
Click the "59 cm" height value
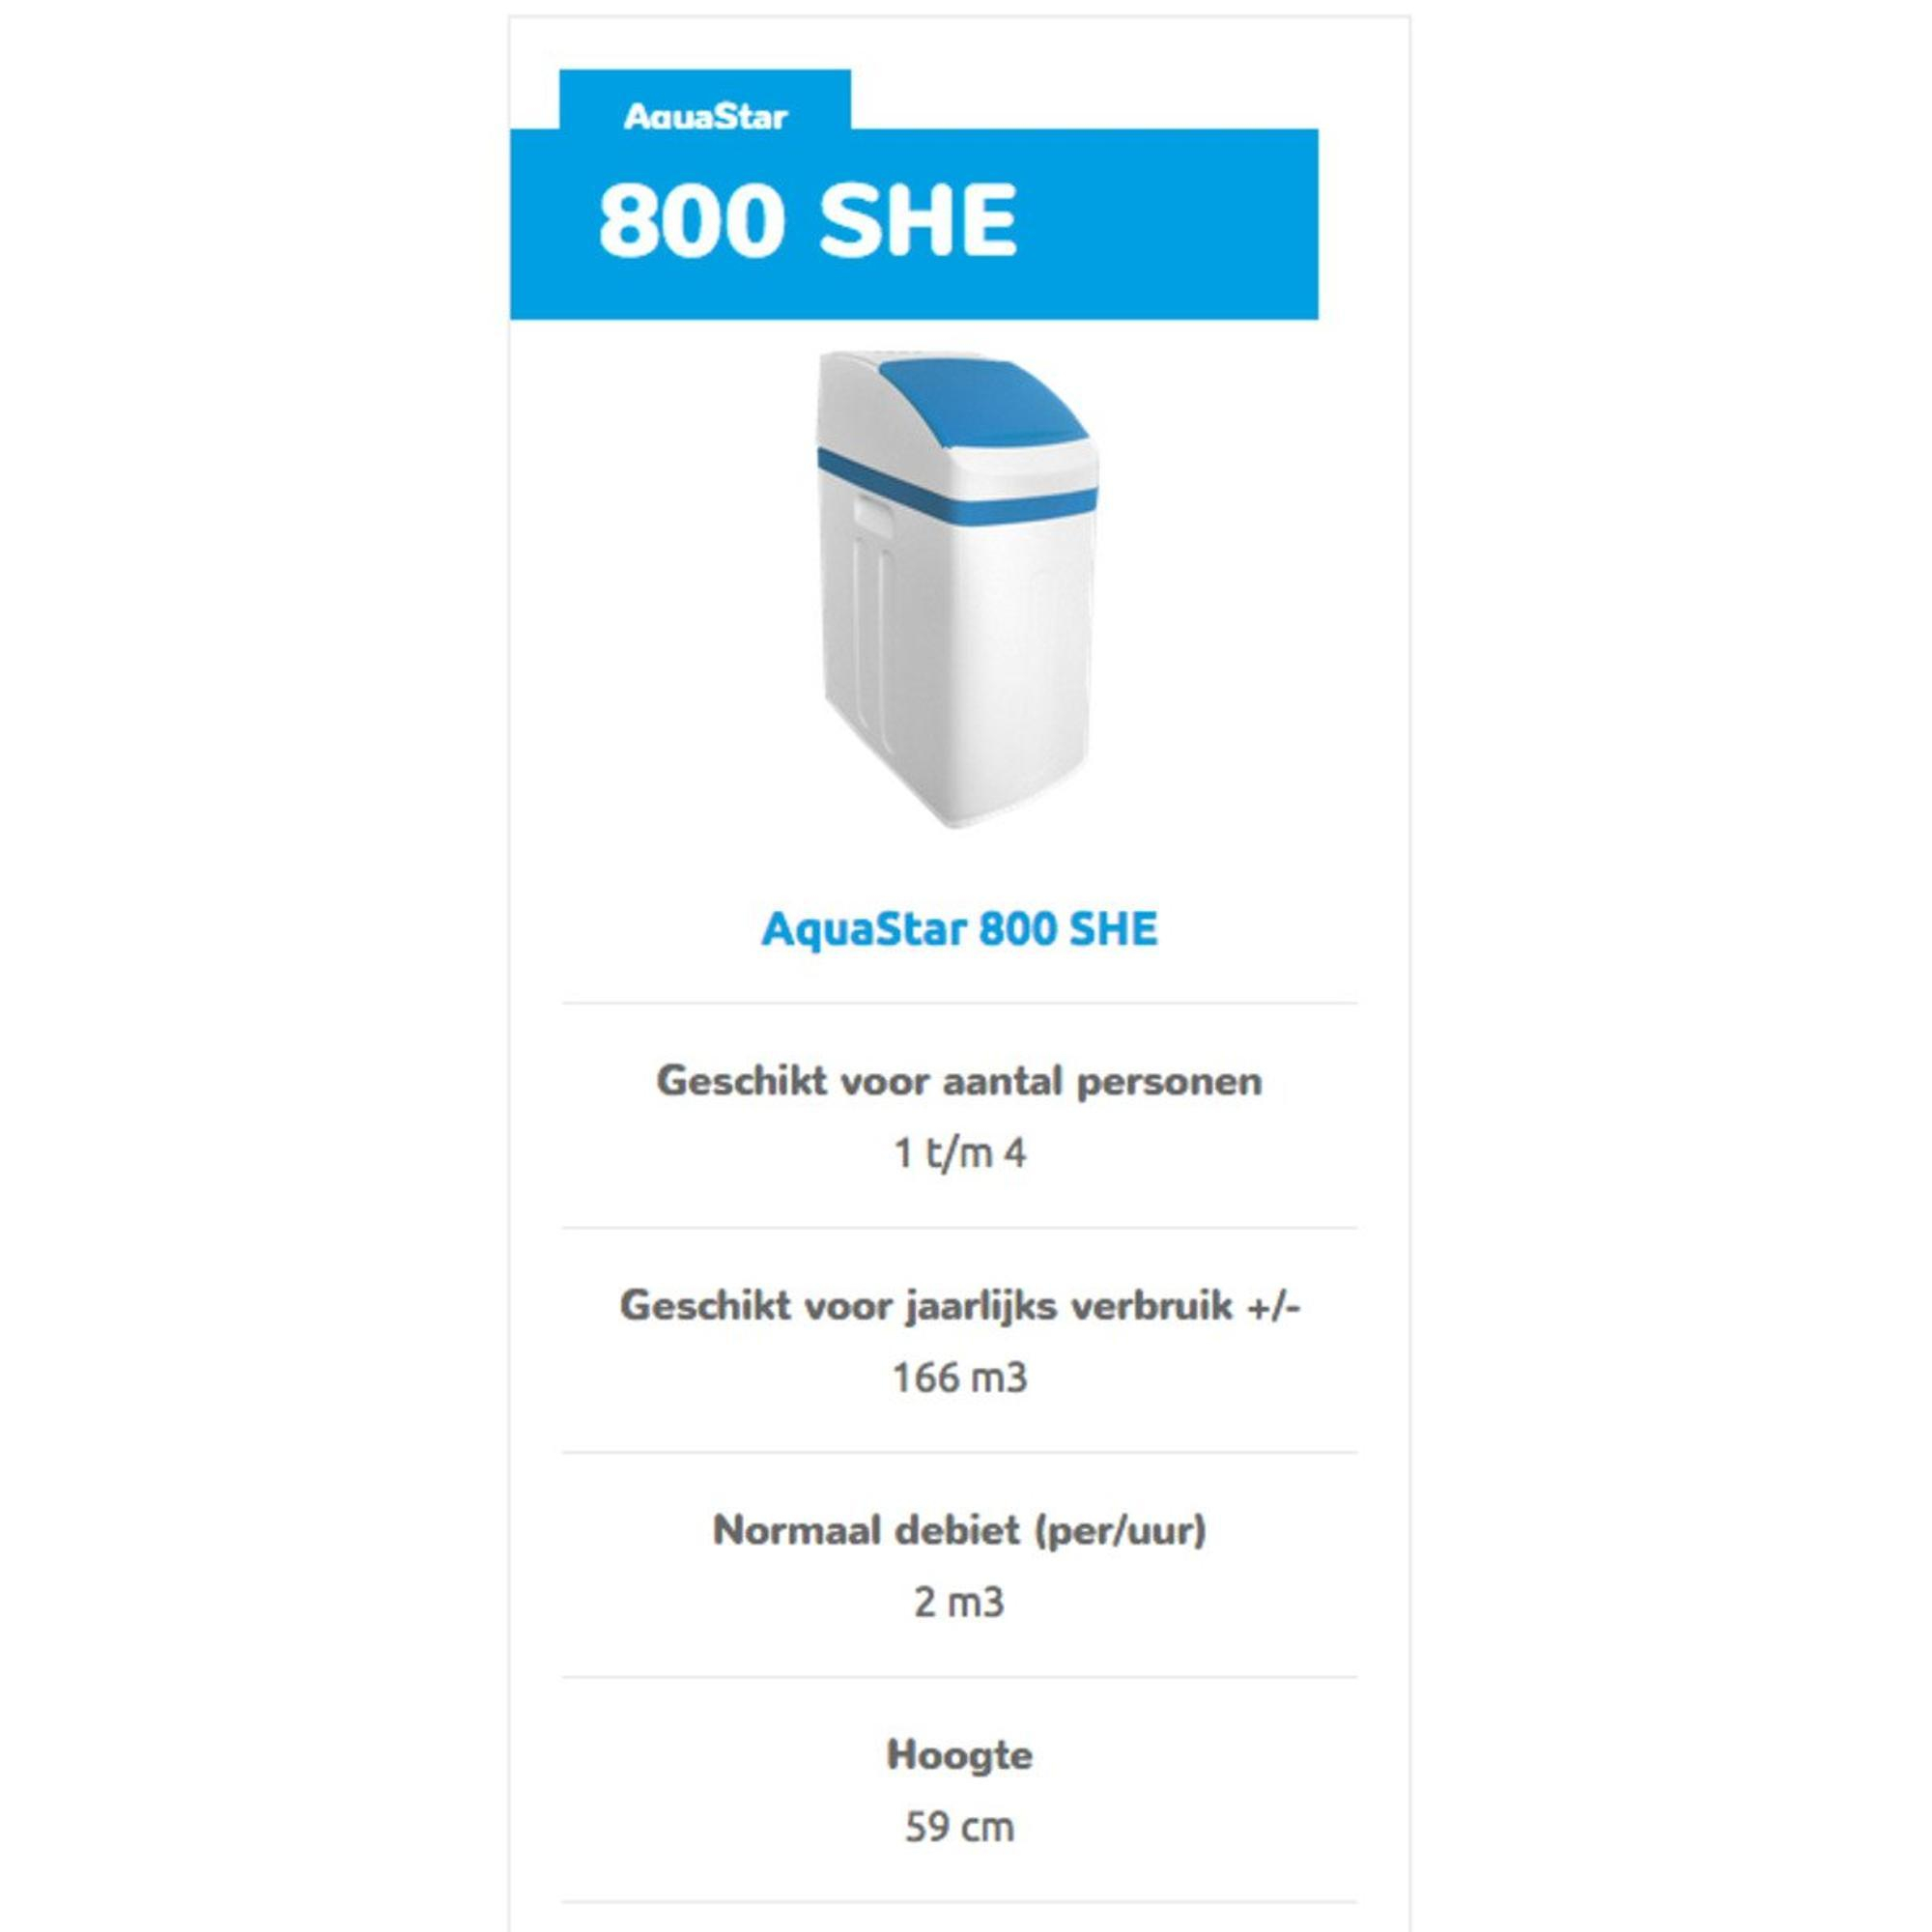coord(959,1827)
